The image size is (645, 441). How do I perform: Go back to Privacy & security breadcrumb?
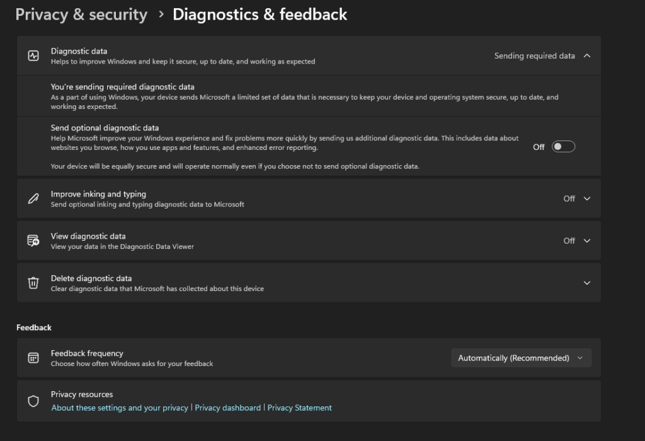click(x=81, y=14)
